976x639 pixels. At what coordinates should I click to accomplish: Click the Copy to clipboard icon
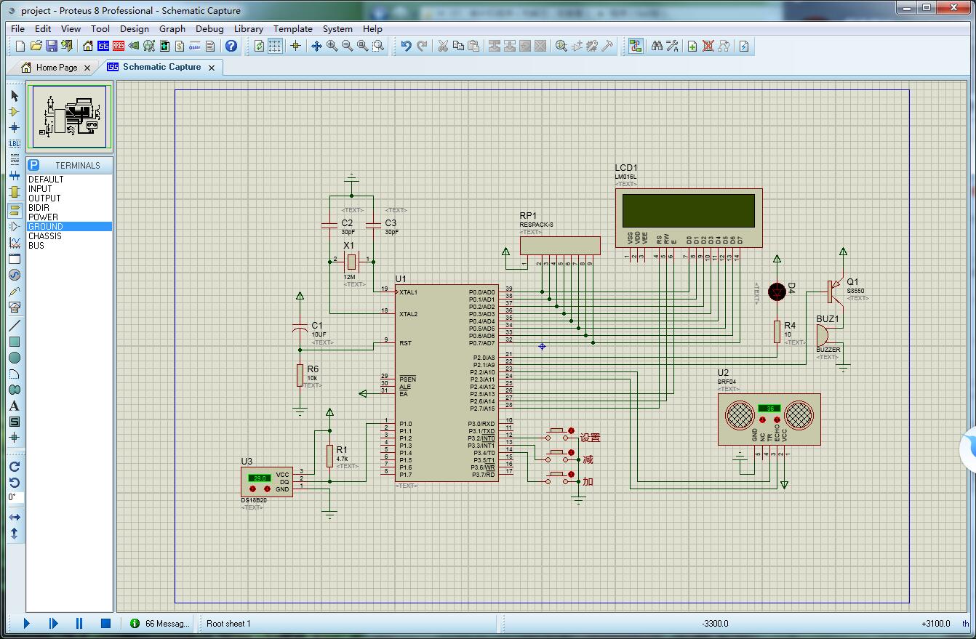(458, 46)
